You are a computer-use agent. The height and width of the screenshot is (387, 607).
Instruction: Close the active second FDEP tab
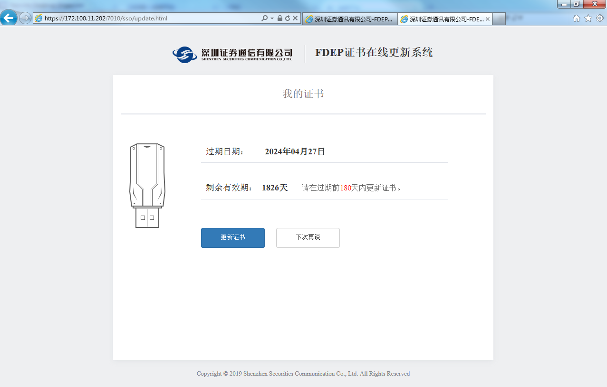tap(487, 19)
